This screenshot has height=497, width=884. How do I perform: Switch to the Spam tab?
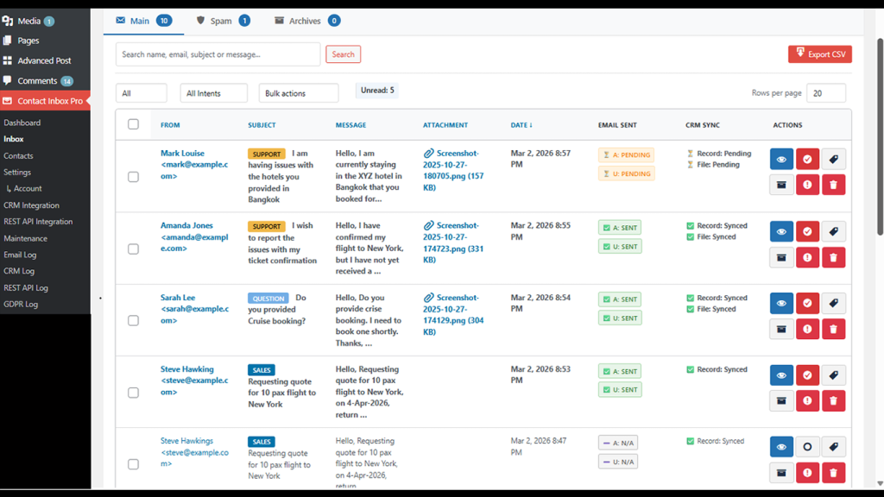click(x=222, y=21)
